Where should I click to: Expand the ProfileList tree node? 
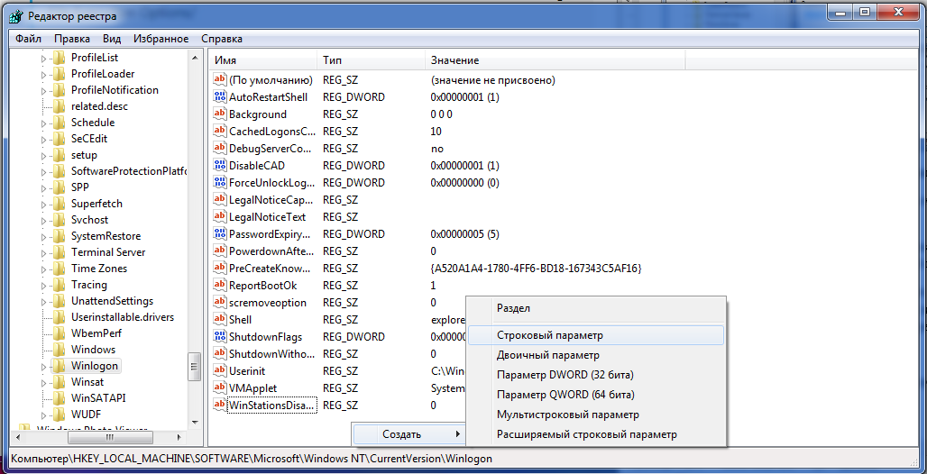point(43,58)
